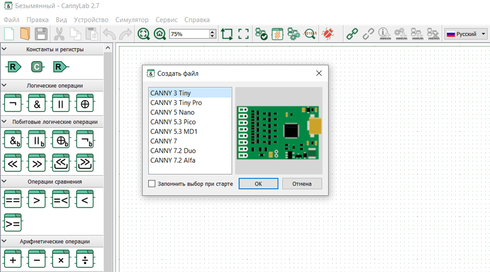This screenshot has width=490, height=272.
Task: Select the equals (==) comparison block
Action: [13, 199]
